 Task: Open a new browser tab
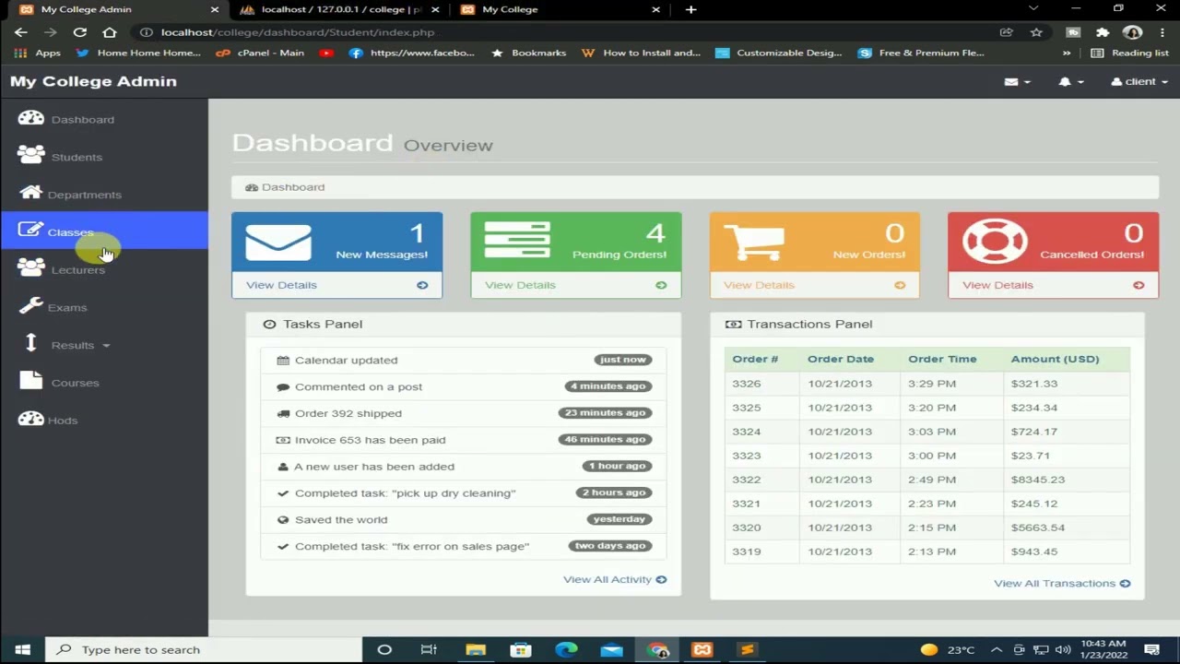point(690,9)
